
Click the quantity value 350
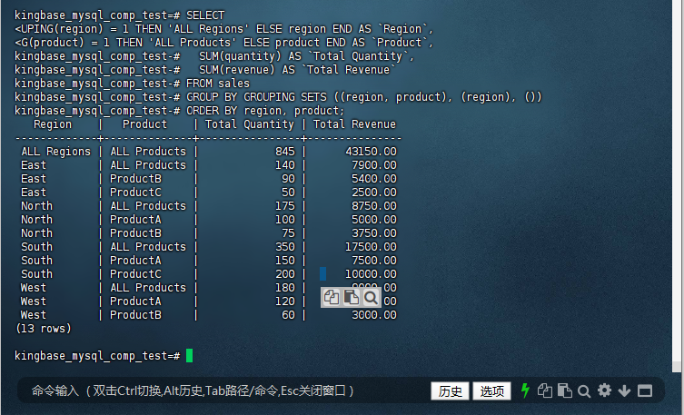[x=285, y=247]
